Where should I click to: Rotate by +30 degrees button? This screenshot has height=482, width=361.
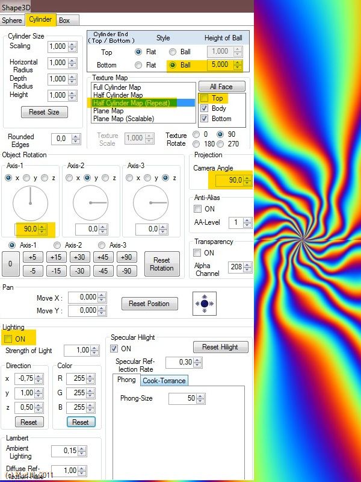(x=79, y=257)
